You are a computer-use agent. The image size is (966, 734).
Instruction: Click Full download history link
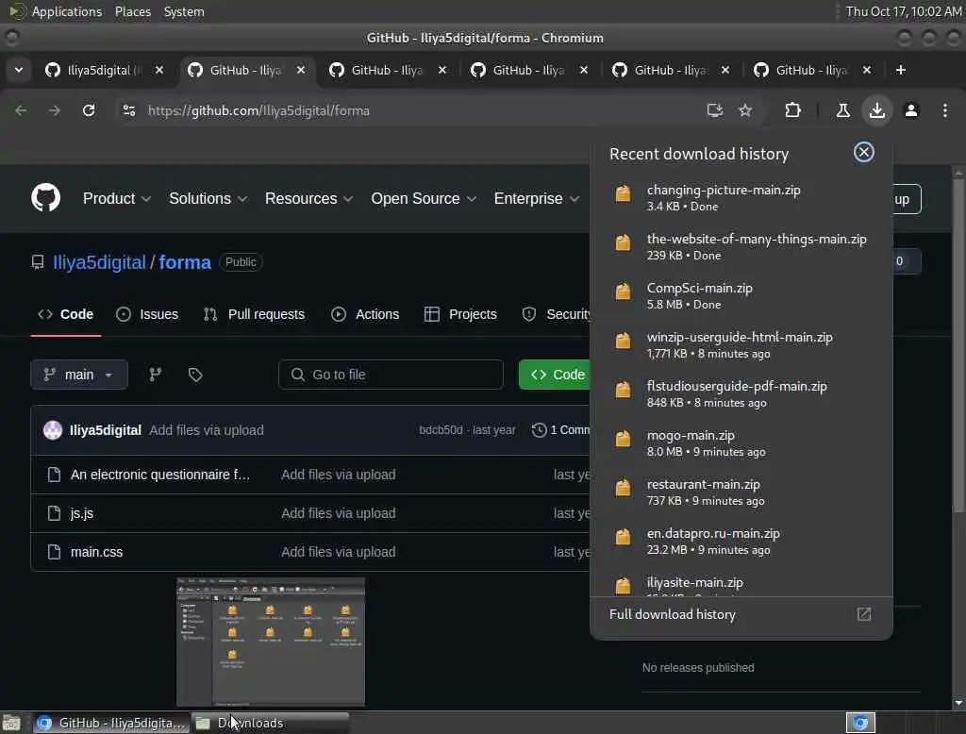[672, 614]
